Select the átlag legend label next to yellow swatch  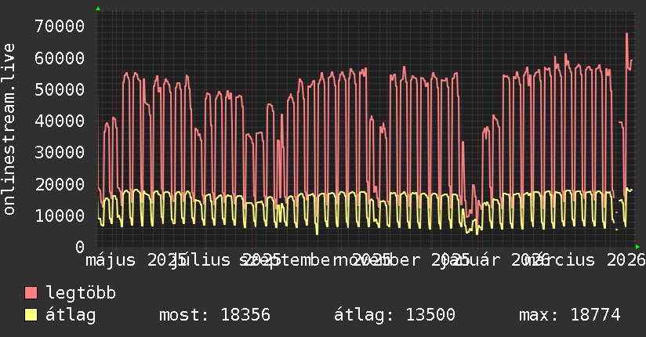[71, 315]
